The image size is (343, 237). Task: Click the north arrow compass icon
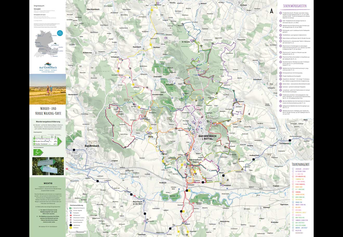tap(272, 11)
